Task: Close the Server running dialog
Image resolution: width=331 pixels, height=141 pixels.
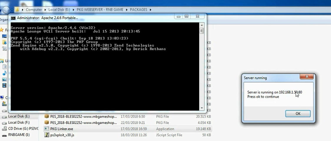Action: pyautogui.click(x=307, y=77)
